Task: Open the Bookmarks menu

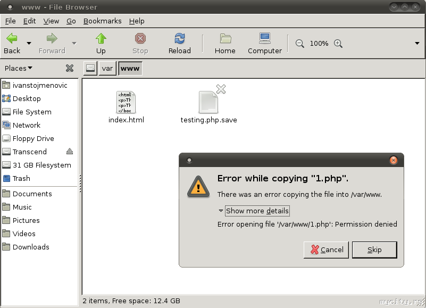Action: (x=103, y=21)
